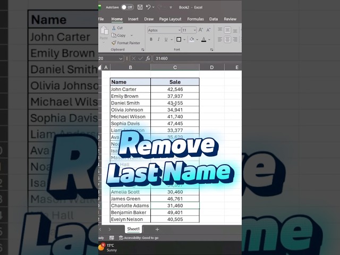Apply italic formatting
Image resolution: width=340 pixels, height=255 pixels.
(158, 39)
